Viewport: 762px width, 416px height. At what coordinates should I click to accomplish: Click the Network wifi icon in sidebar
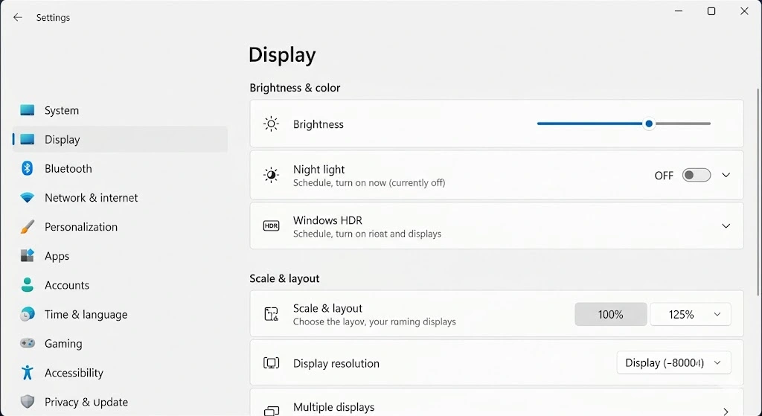pyautogui.click(x=28, y=198)
